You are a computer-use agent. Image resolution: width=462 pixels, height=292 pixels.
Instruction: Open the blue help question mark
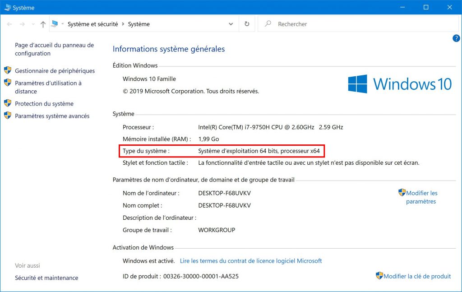click(456, 38)
